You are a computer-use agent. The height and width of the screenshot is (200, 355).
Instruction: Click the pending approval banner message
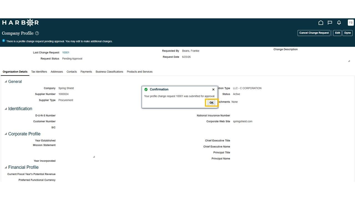tap(59, 41)
